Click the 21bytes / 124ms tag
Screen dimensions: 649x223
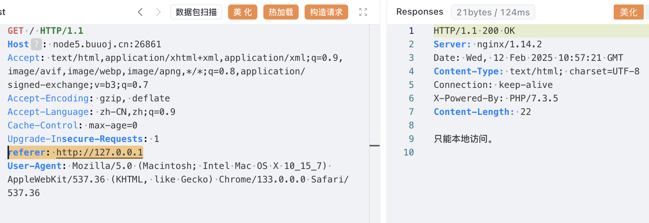[493, 12]
